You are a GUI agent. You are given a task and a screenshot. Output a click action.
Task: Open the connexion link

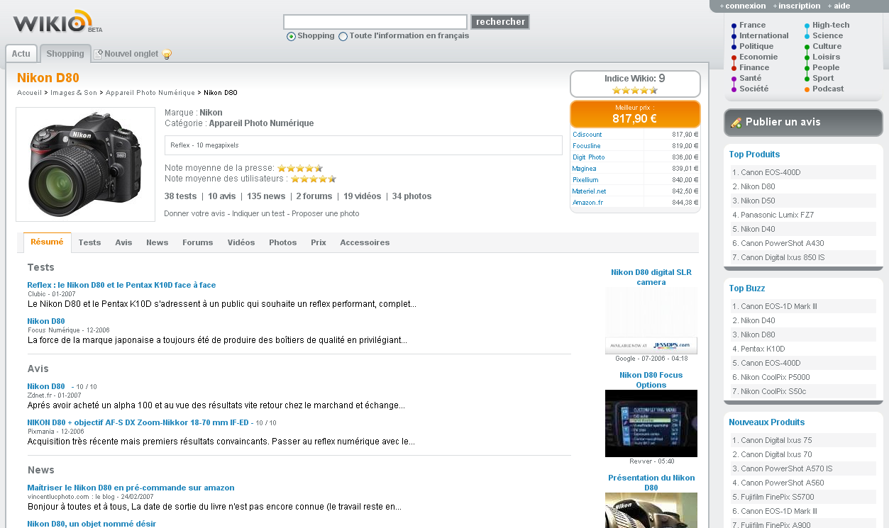[x=746, y=6]
